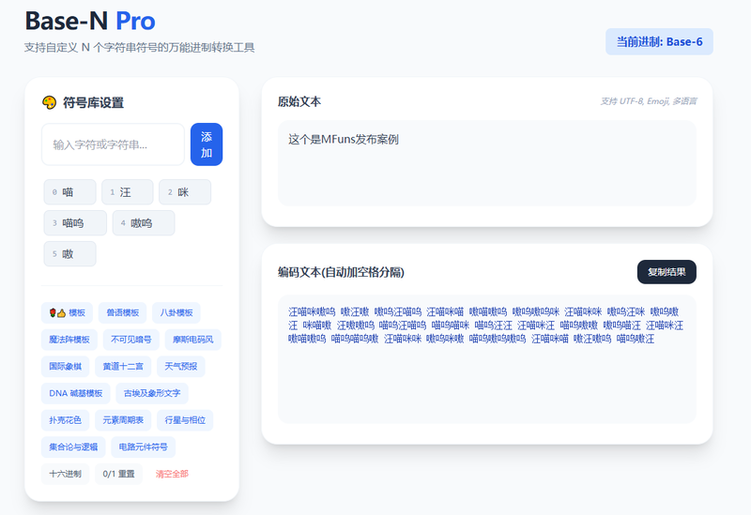Select symbol chip 0 喵

69,192
